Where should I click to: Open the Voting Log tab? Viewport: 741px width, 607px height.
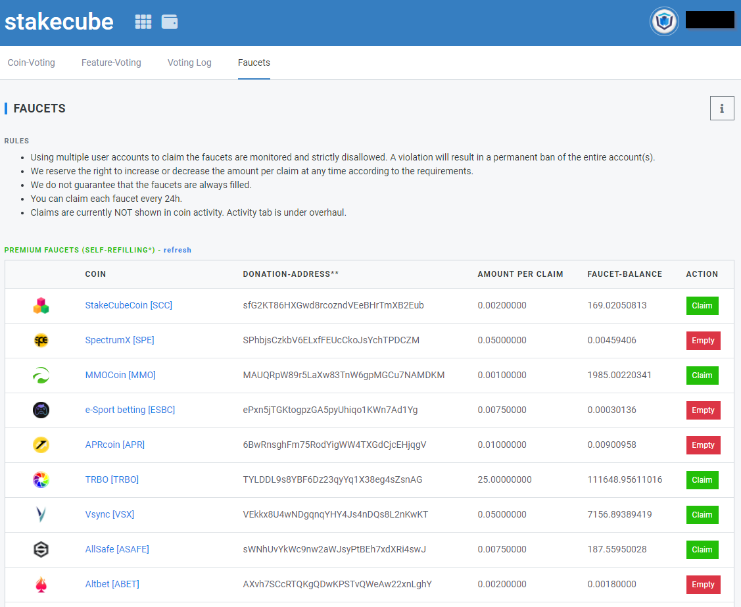189,62
